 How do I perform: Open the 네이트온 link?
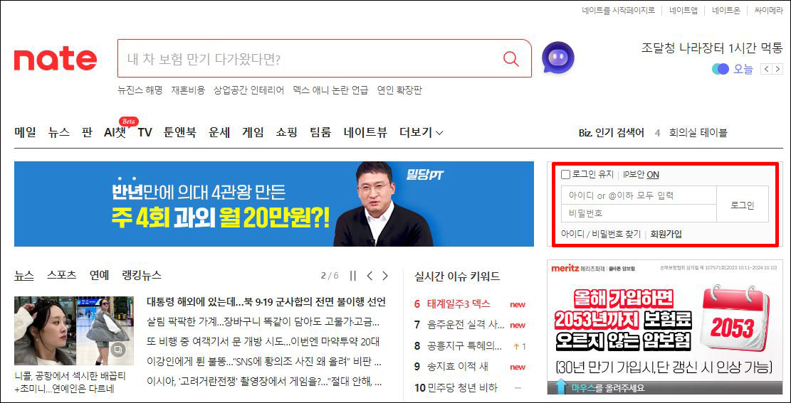[726, 11]
